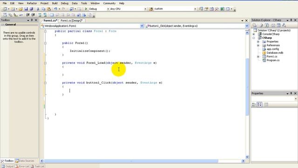Close the Toolbox panel

36,20
